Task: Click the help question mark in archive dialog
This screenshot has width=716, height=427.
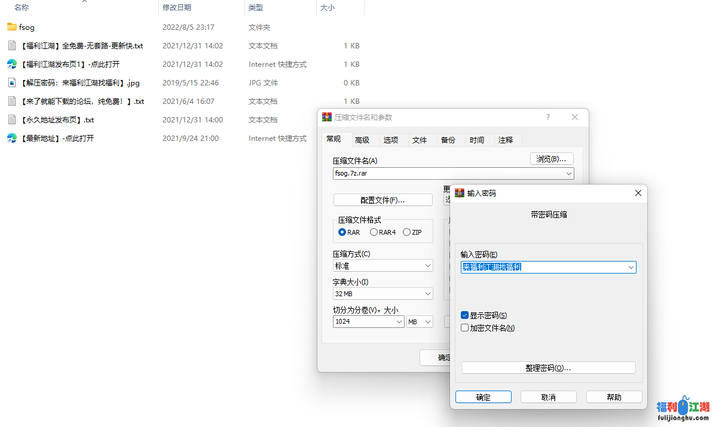Action: coord(547,117)
